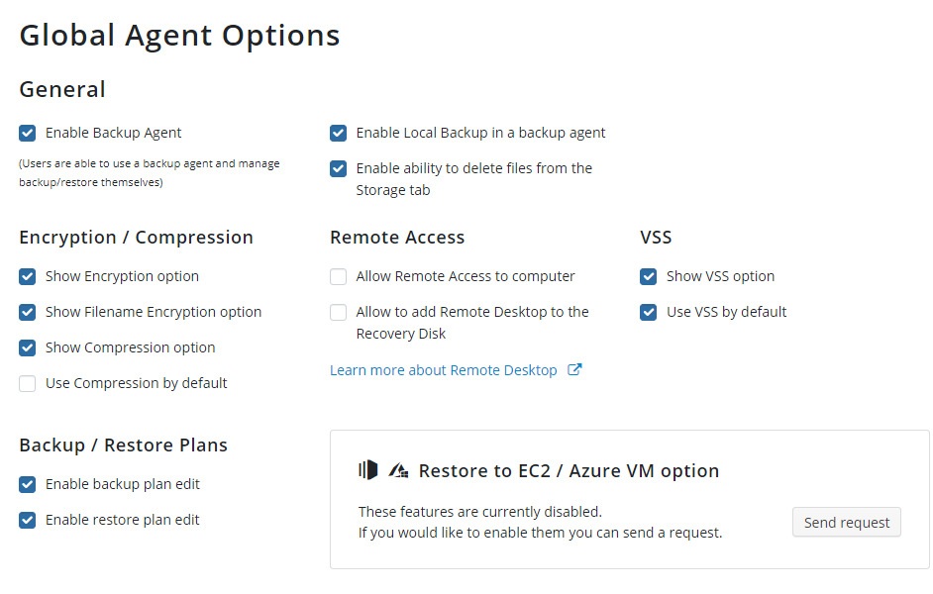Screen dimensions: 933x594
Task: Toggle Show Filename Encryption option
Action: (x=28, y=312)
